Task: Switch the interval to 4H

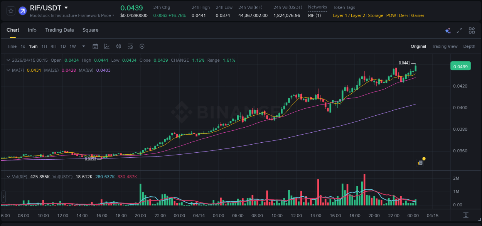Action: (x=53, y=46)
